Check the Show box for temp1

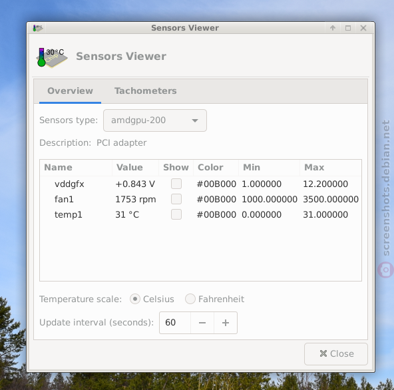176,214
